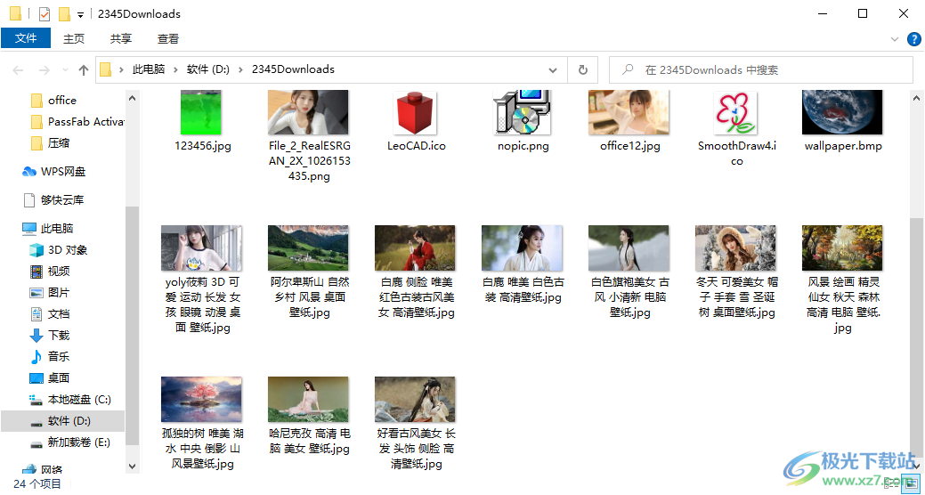Viewport: 925px width, 495px height.
Task: Refresh the folder view
Action: coord(583,70)
